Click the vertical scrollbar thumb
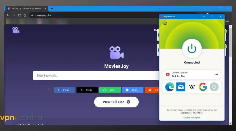This screenshot has height=131, width=236. click(x=230, y=42)
